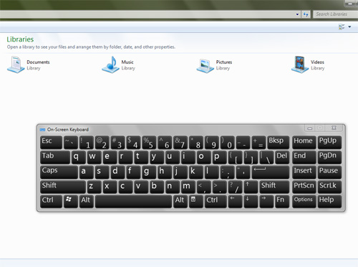Click the Tab key

point(55,157)
